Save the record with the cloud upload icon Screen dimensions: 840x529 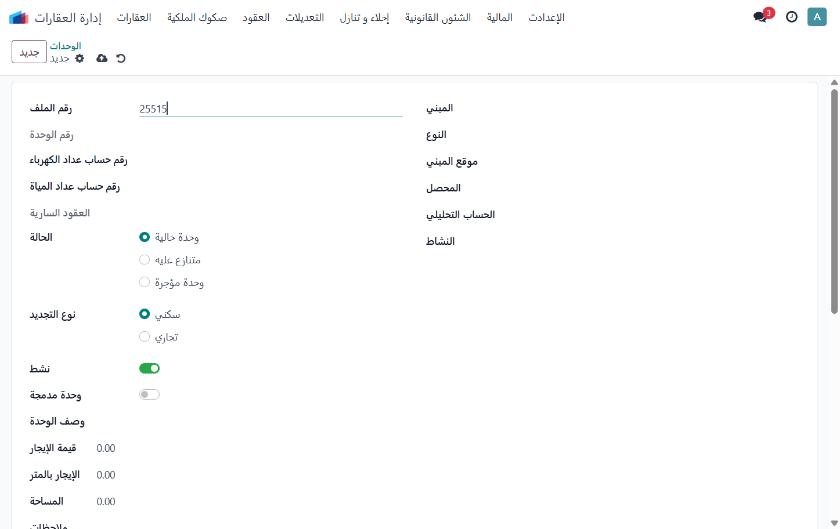tap(102, 58)
